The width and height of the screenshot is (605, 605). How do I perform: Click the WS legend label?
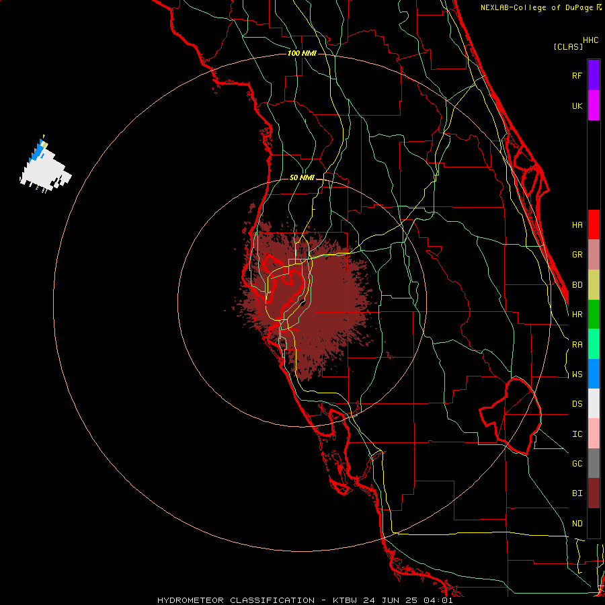(x=577, y=374)
